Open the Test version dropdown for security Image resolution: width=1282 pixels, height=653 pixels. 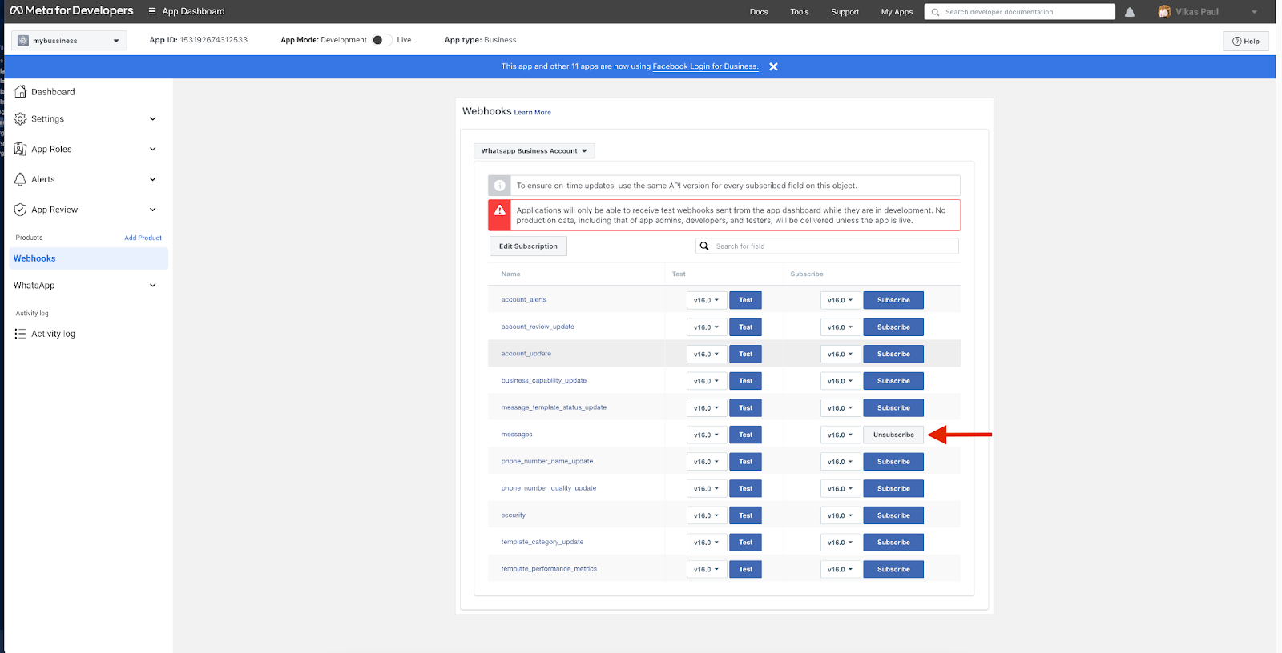[x=707, y=515]
